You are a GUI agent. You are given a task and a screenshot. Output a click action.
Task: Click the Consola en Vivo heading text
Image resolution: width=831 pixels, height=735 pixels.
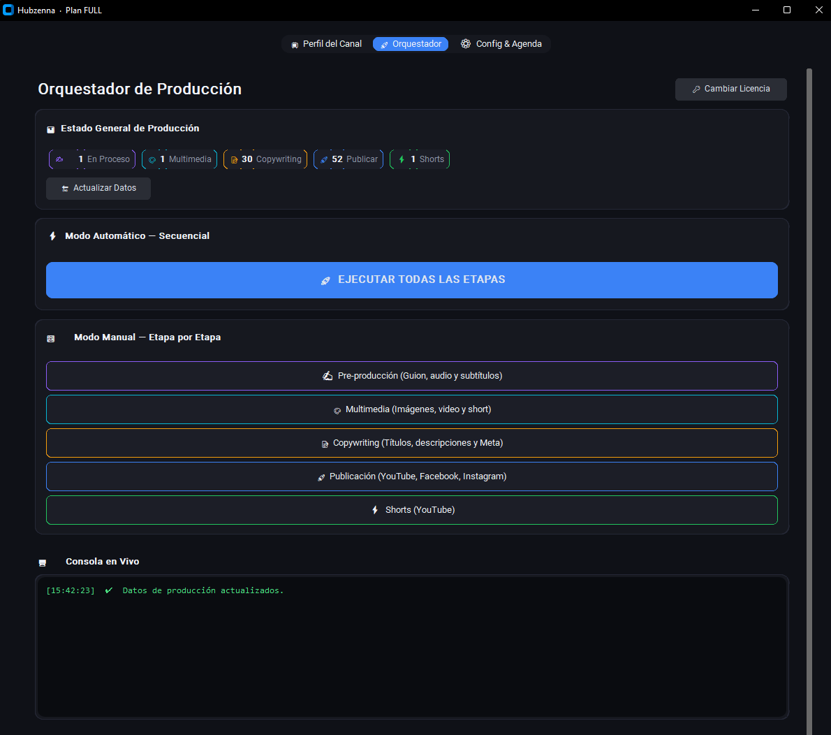(102, 562)
